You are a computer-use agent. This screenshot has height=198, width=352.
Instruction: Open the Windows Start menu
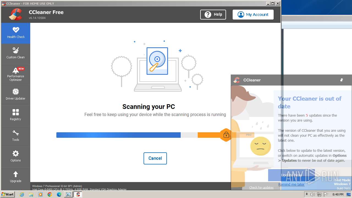[7, 194]
